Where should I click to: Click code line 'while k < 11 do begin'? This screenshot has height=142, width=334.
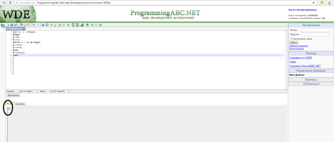[x=27, y=42]
